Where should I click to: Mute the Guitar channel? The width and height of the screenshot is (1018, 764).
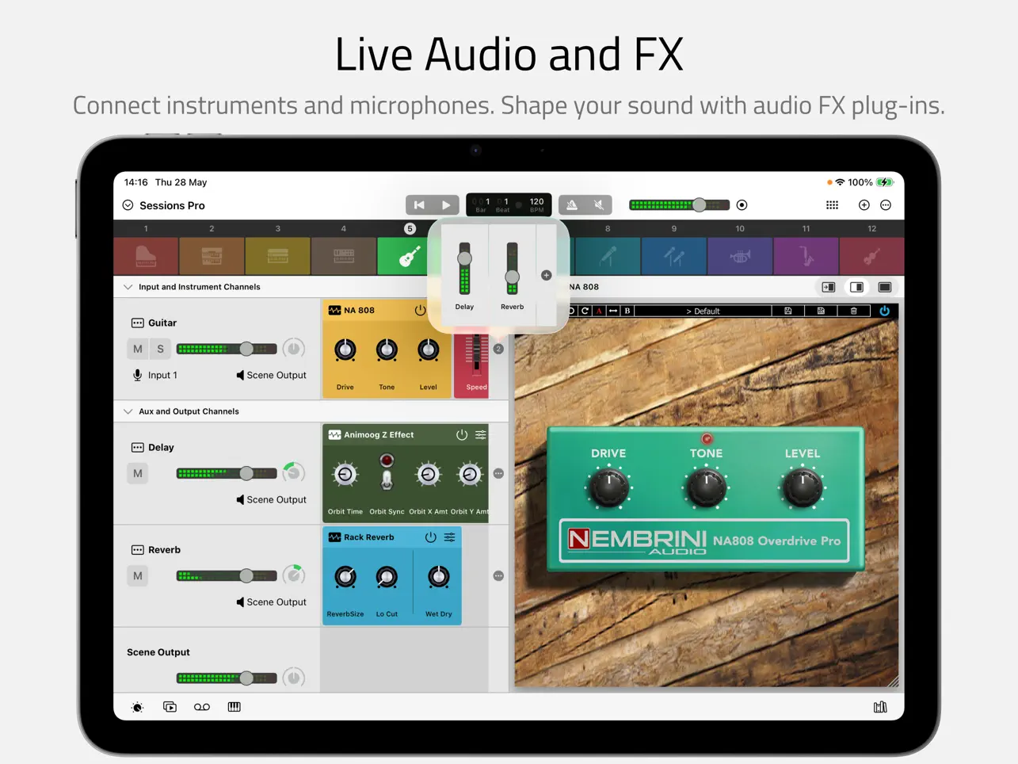138,349
